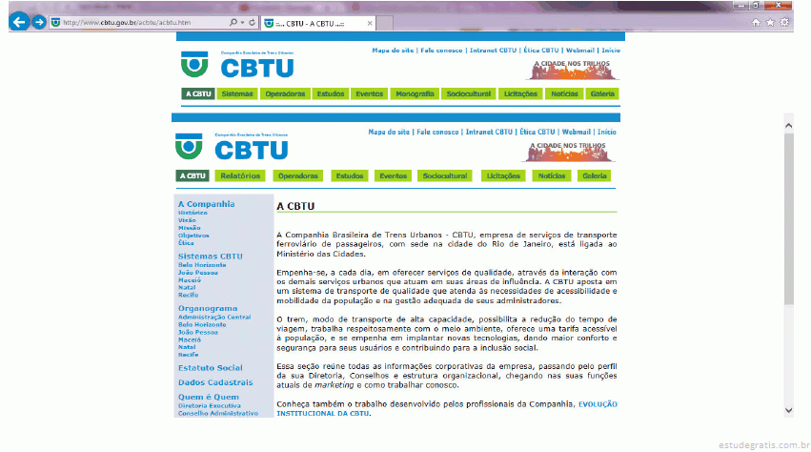Open Operadoras in the Relatórios menu row
The image size is (811, 452).
[298, 176]
